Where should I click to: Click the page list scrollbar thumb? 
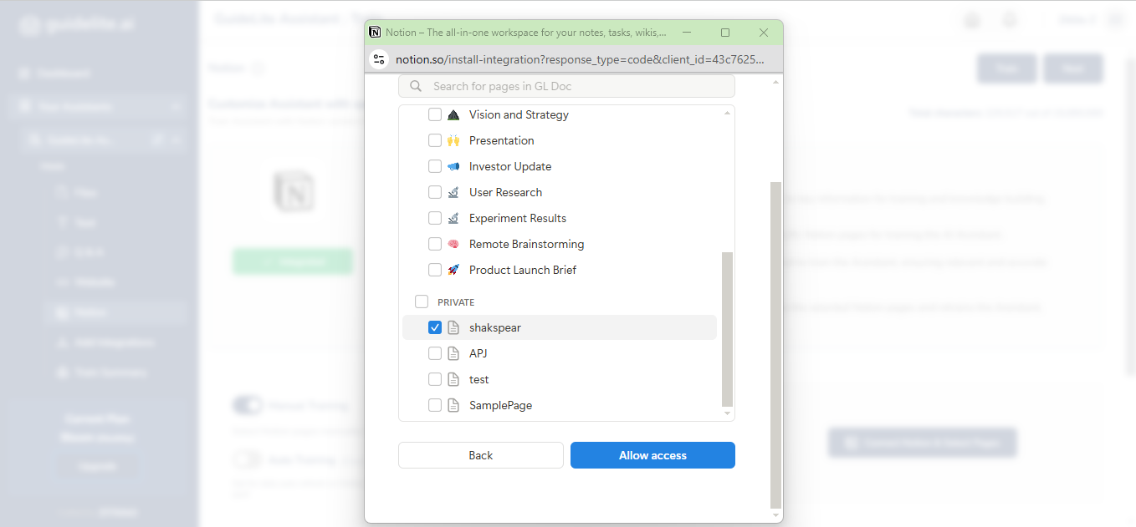pos(727,329)
